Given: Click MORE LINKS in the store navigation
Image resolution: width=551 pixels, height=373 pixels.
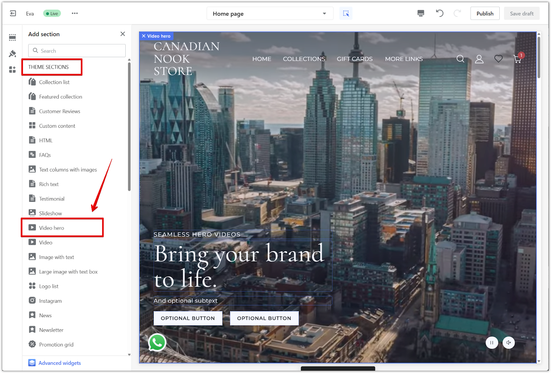Looking at the screenshot, I should 404,59.
